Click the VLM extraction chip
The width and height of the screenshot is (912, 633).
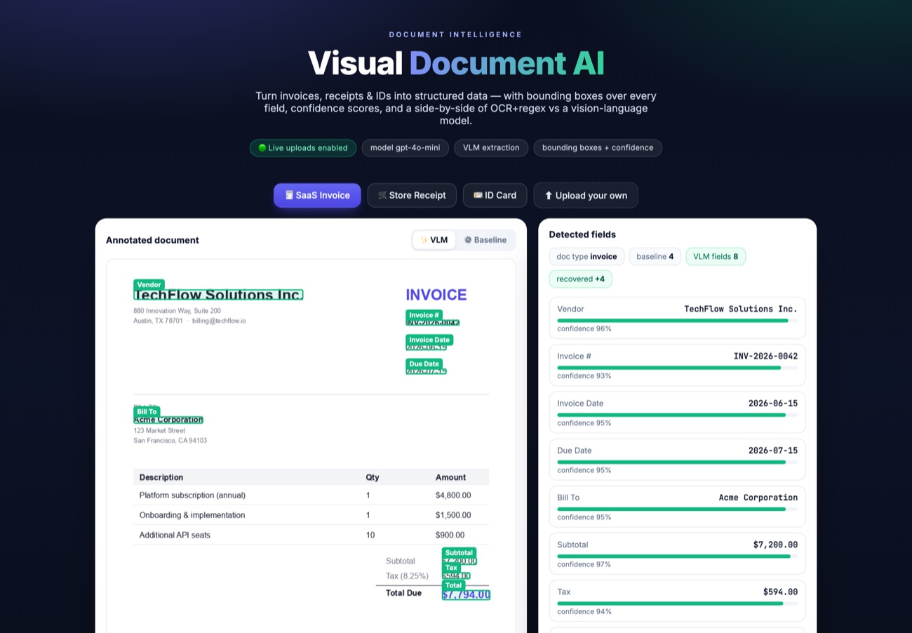point(491,147)
